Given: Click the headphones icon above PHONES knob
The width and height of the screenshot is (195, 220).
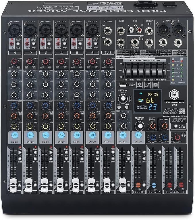Looking at the screenshot, I should 183,135.
